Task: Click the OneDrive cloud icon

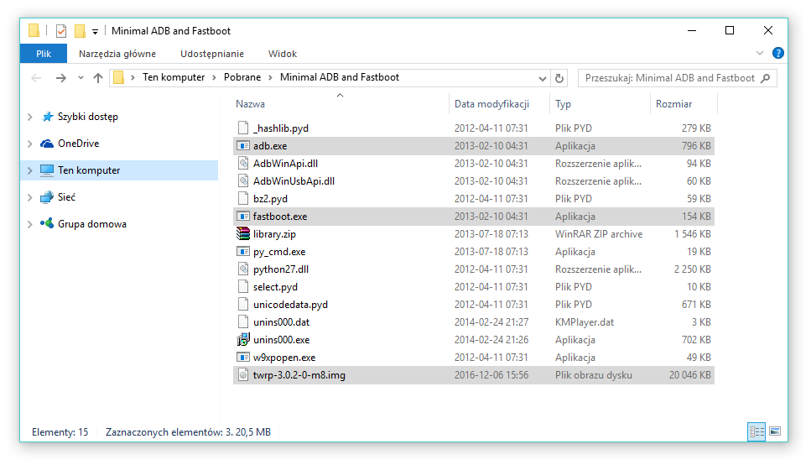Action: pyautogui.click(x=47, y=144)
